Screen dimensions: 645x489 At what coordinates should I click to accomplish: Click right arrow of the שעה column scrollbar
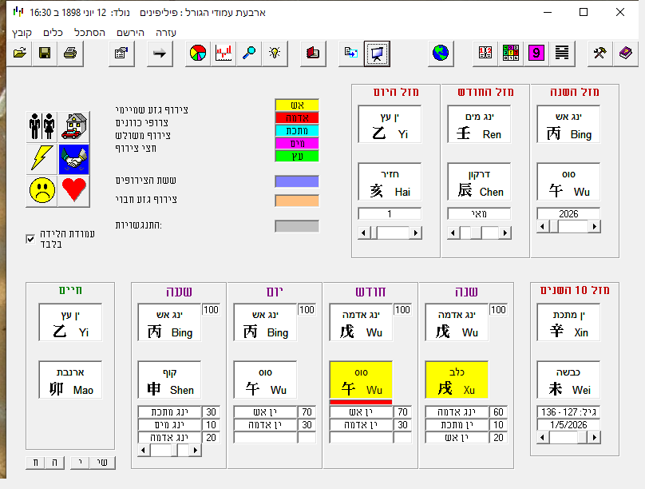coord(196,450)
